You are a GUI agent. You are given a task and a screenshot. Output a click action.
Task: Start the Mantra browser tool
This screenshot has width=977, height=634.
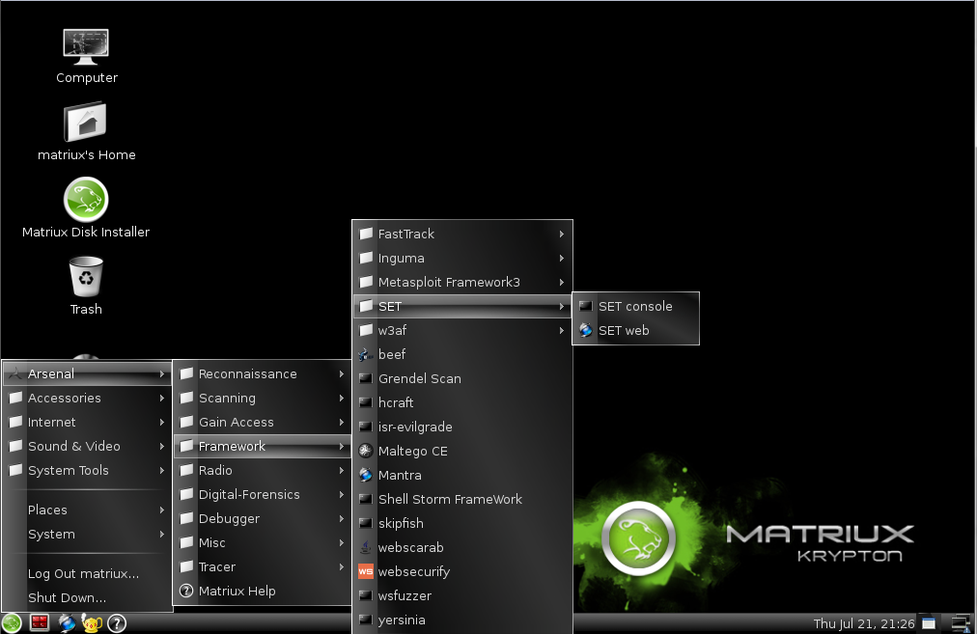pos(399,475)
